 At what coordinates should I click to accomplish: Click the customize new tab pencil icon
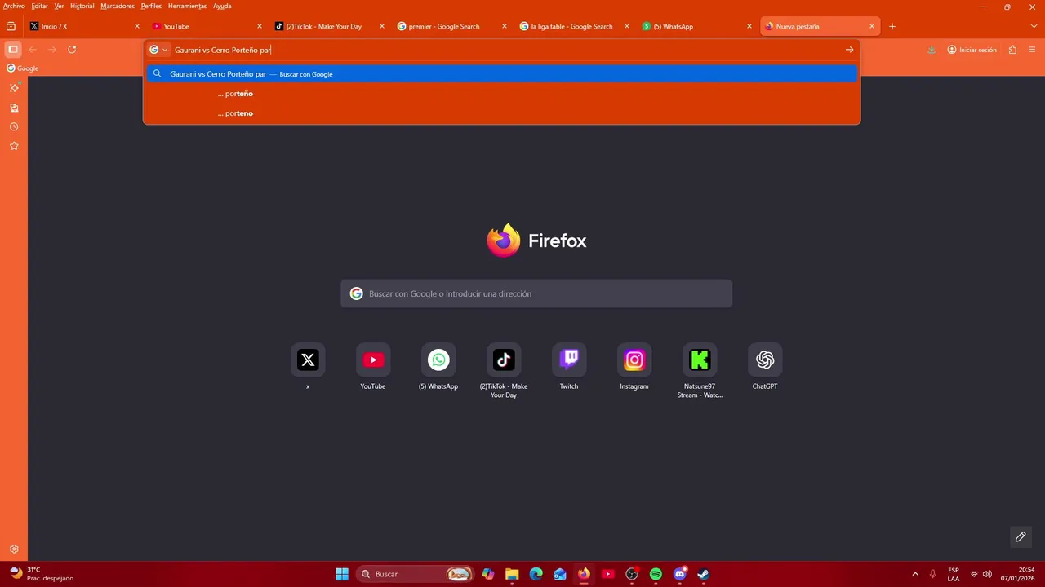(1021, 536)
